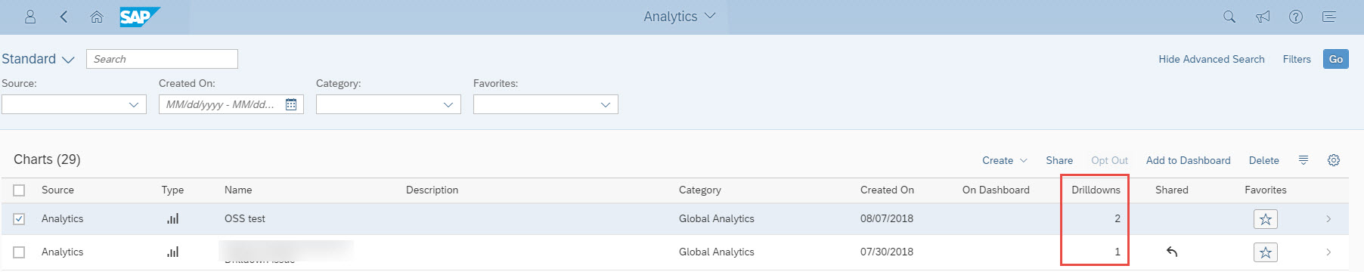Image resolution: width=1364 pixels, height=272 pixels.
Task: Open the notifications list icon in header
Action: tap(1329, 17)
